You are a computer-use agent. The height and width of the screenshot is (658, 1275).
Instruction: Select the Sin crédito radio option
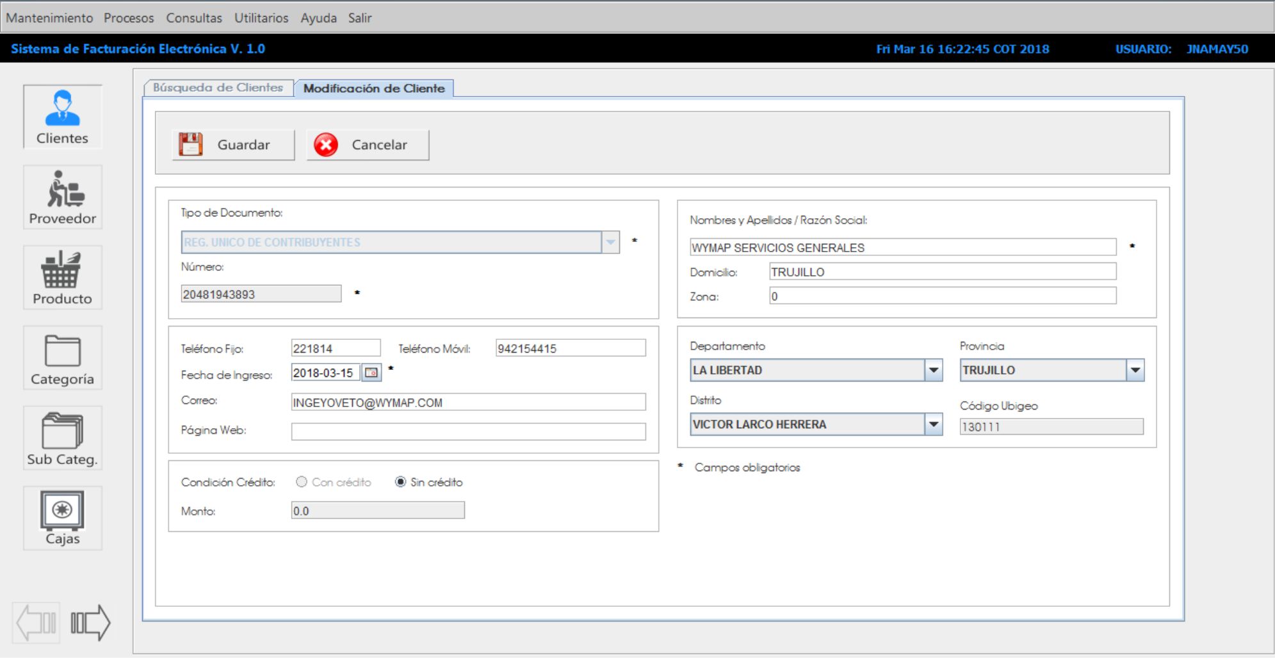(x=400, y=482)
